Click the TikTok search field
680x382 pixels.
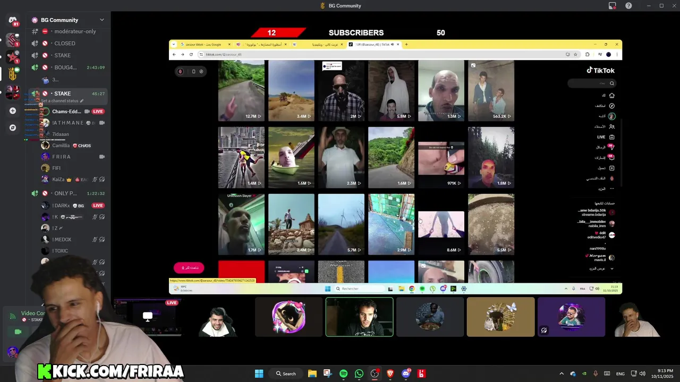click(x=591, y=83)
